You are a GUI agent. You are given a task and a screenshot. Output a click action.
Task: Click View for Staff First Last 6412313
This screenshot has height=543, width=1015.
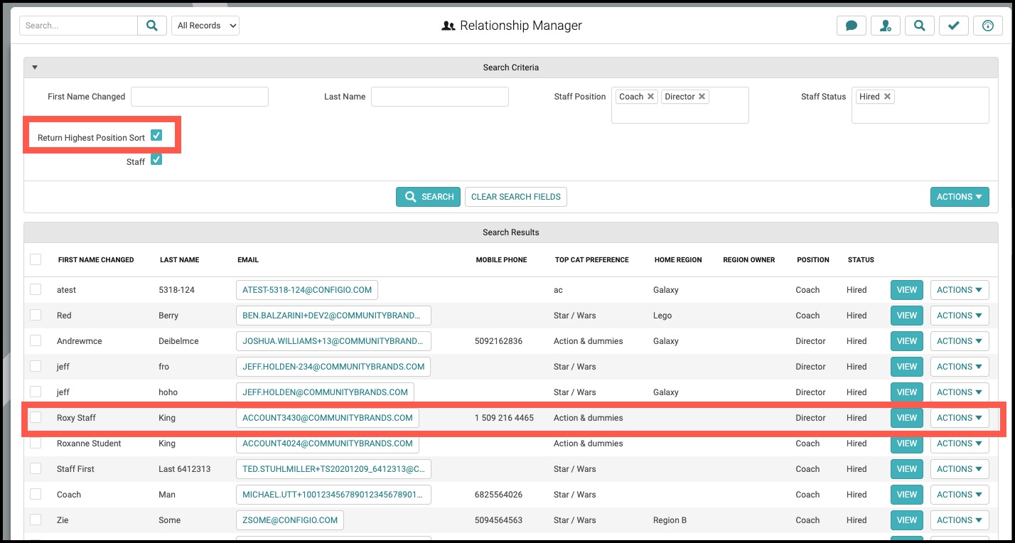point(907,469)
